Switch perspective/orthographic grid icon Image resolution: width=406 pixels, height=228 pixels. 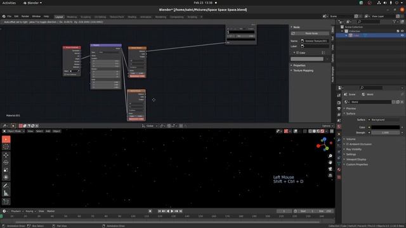[330, 175]
